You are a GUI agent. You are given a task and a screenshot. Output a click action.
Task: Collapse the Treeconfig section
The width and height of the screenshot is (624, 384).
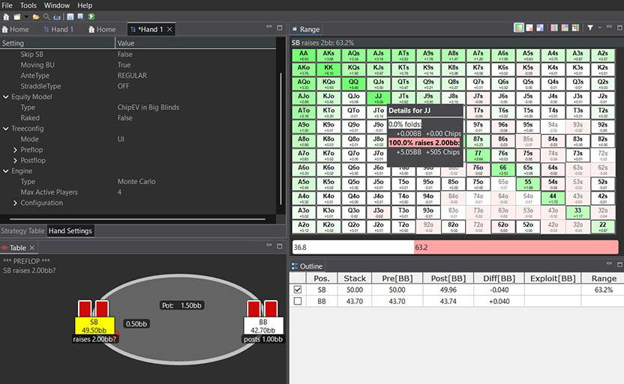point(6,129)
